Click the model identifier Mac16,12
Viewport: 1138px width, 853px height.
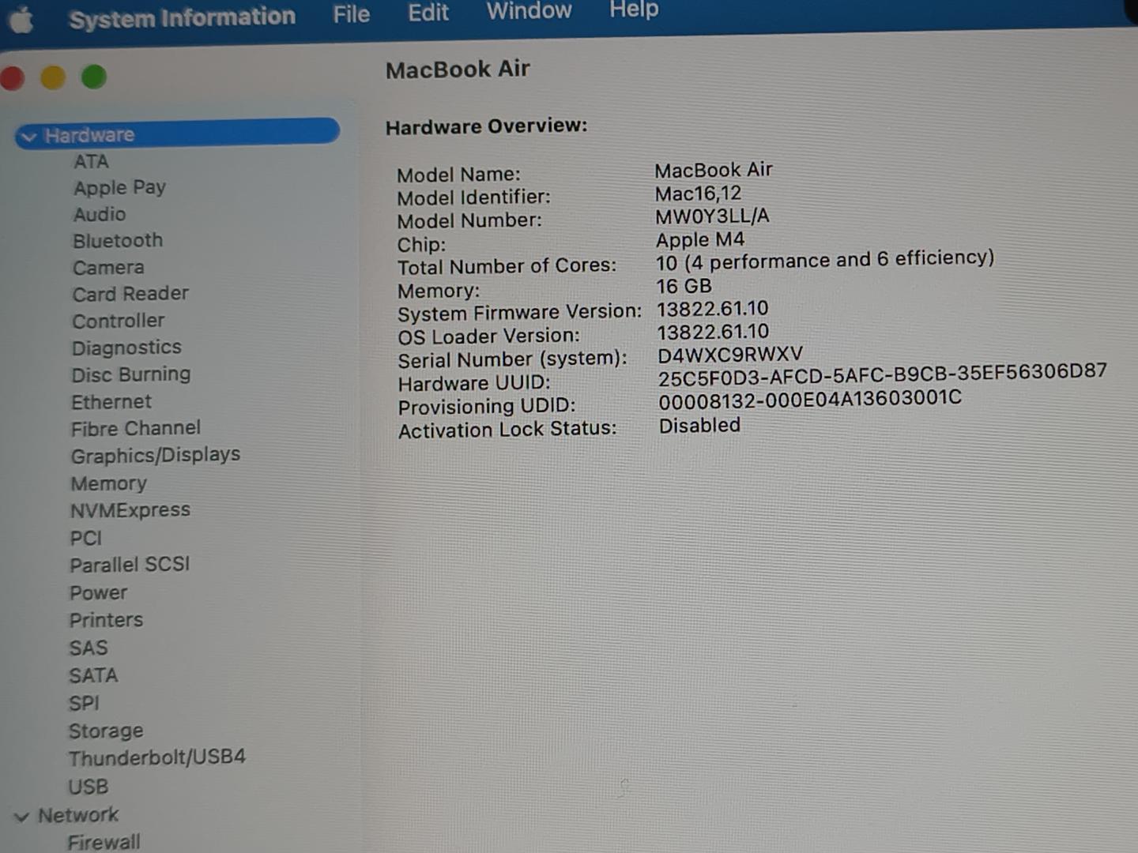(699, 194)
